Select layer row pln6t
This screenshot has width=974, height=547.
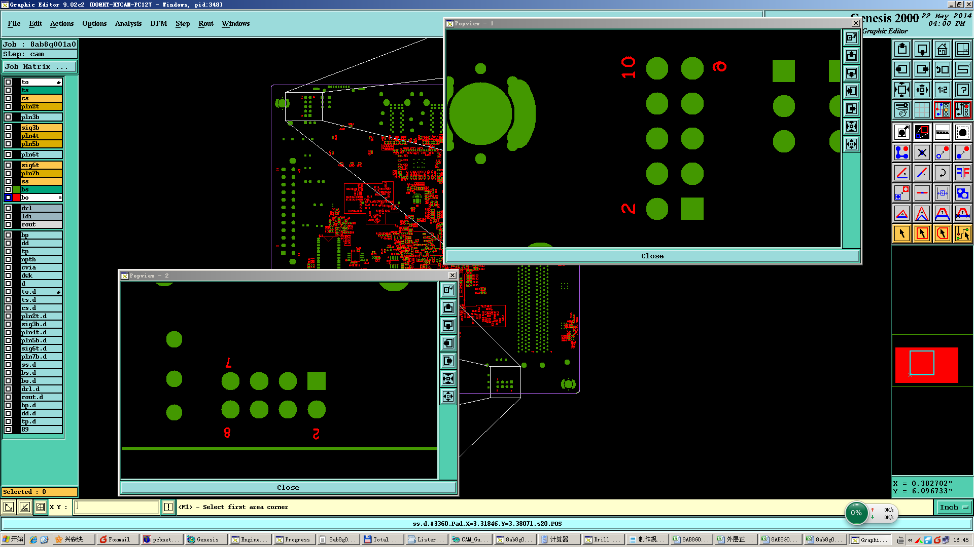pyautogui.click(x=41, y=154)
